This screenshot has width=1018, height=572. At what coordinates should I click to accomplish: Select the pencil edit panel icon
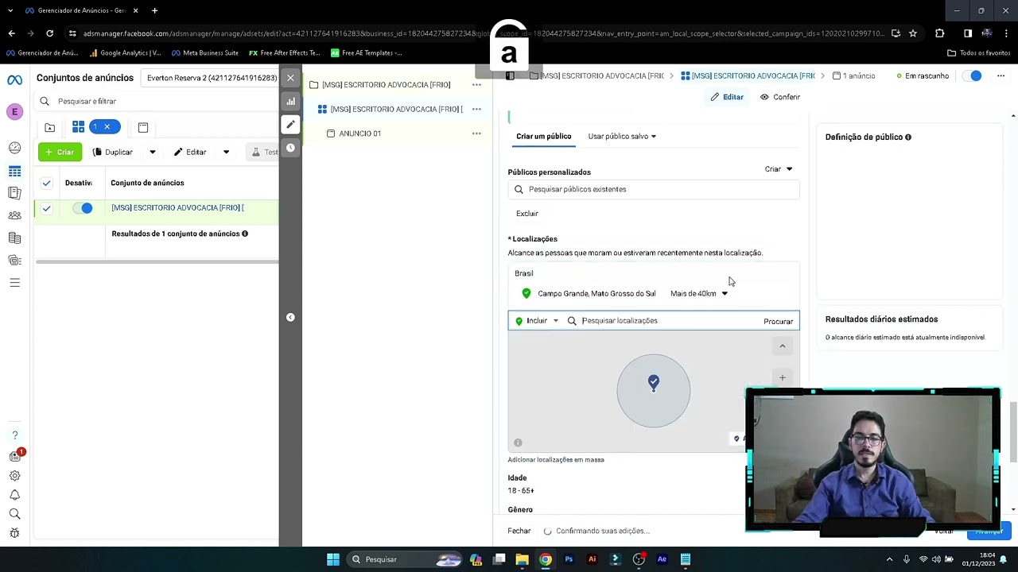(x=290, y=124)
